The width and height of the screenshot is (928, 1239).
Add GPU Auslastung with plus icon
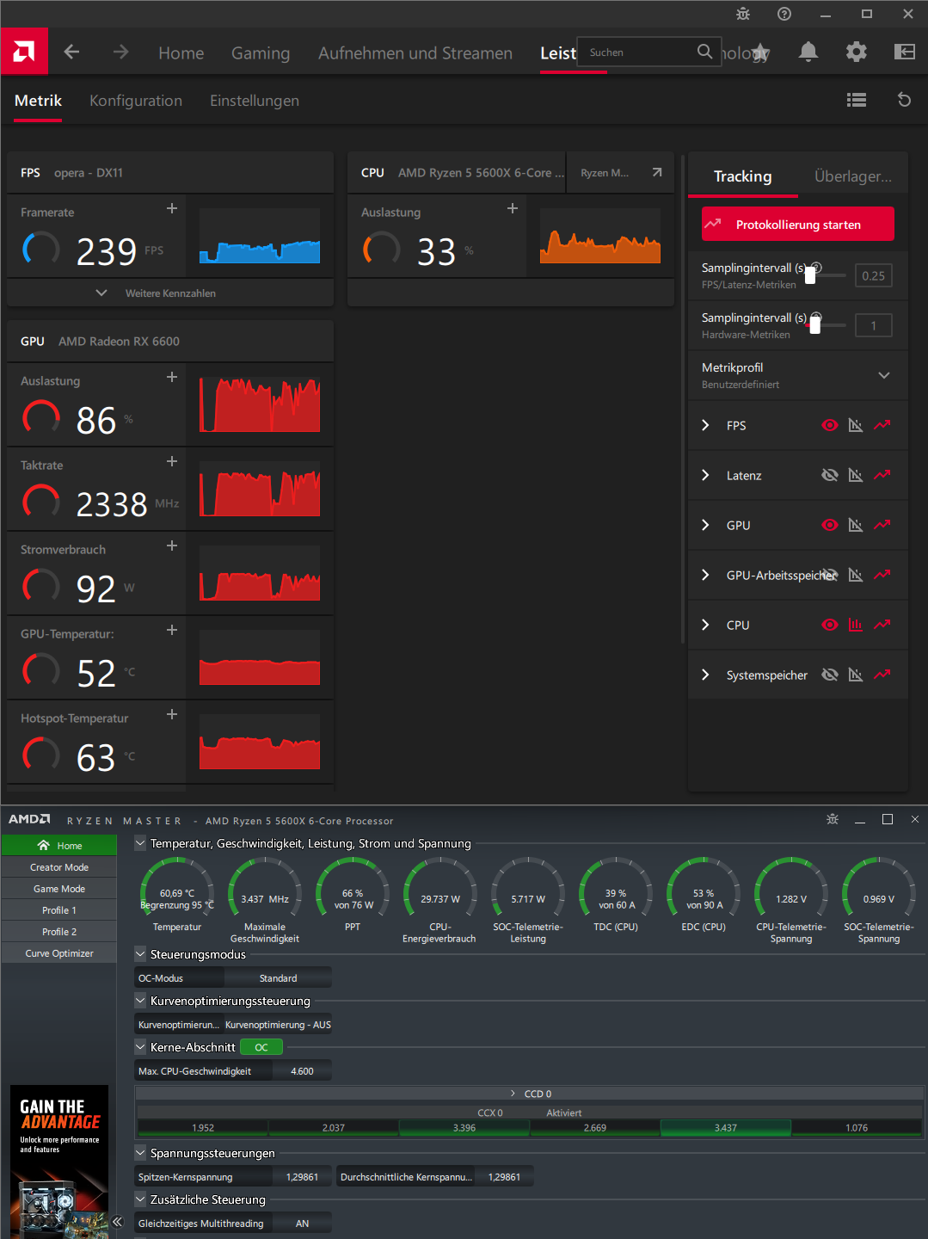tap(172, 377)
